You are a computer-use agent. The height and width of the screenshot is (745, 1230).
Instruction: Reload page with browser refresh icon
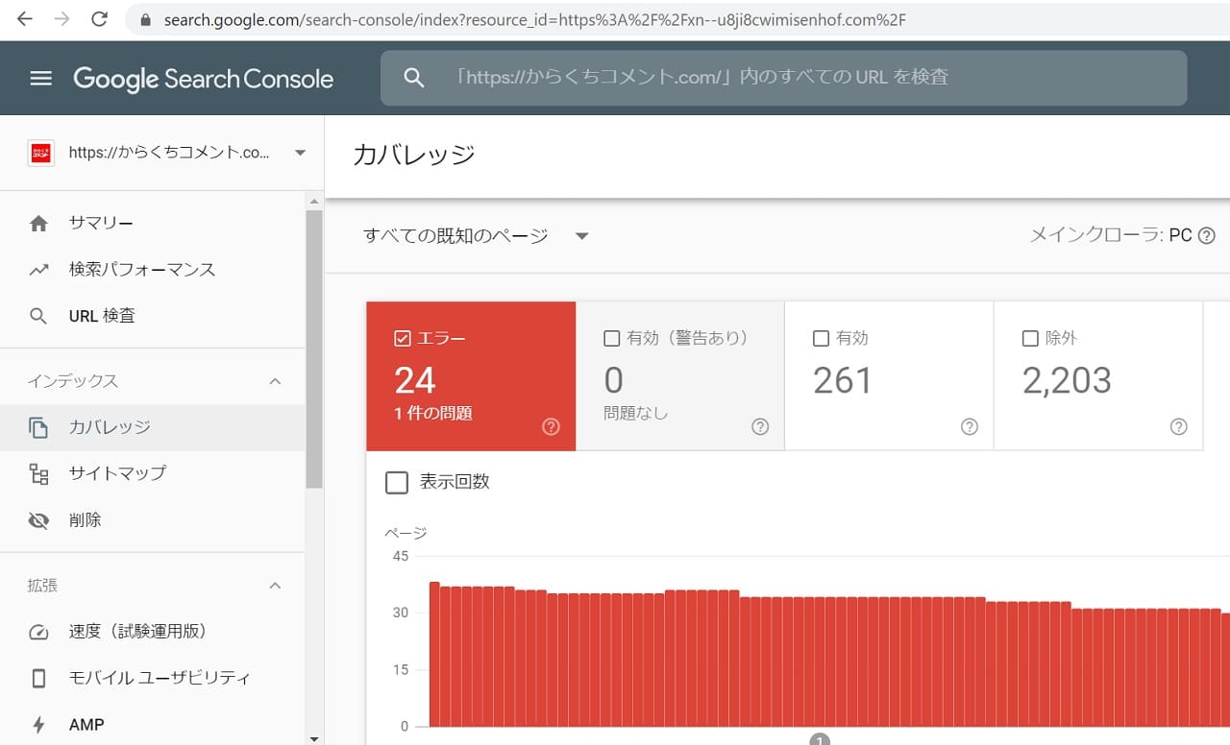point(99,19)
